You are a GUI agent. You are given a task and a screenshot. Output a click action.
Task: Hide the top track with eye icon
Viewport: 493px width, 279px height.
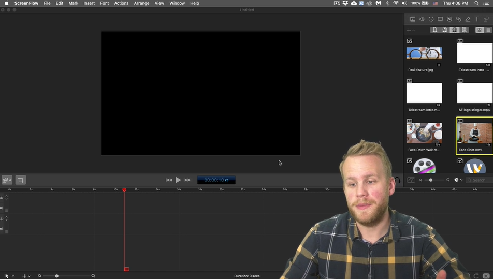[x=2, y=198]
